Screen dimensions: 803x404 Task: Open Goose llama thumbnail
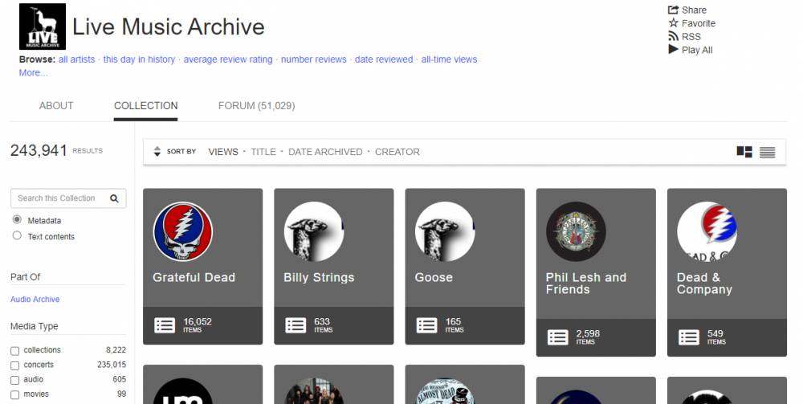pos(445,231)
